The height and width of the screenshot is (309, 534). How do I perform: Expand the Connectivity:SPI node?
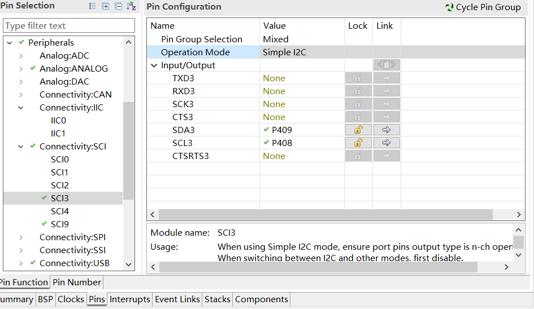click(21, 237)
